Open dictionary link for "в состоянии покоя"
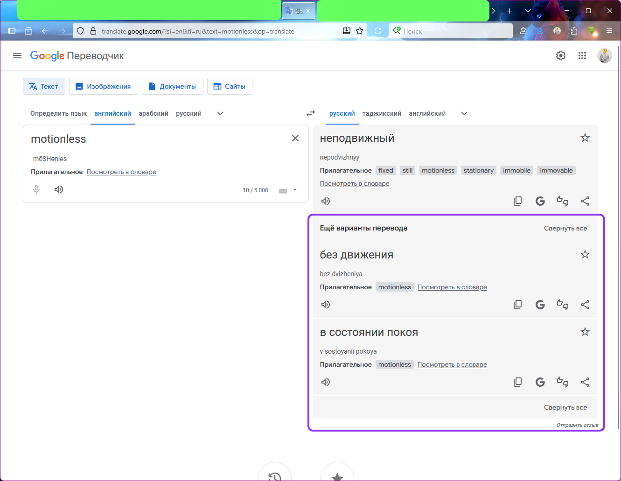 (x=452, y=365)
